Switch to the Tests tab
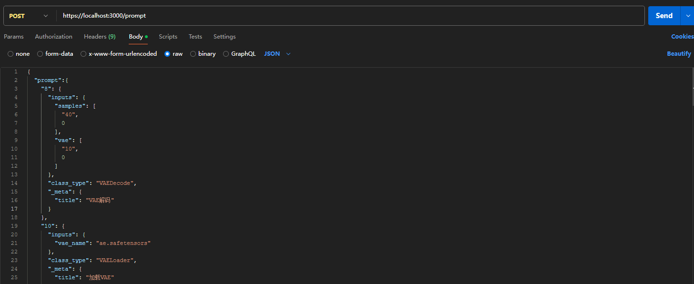 195,37
